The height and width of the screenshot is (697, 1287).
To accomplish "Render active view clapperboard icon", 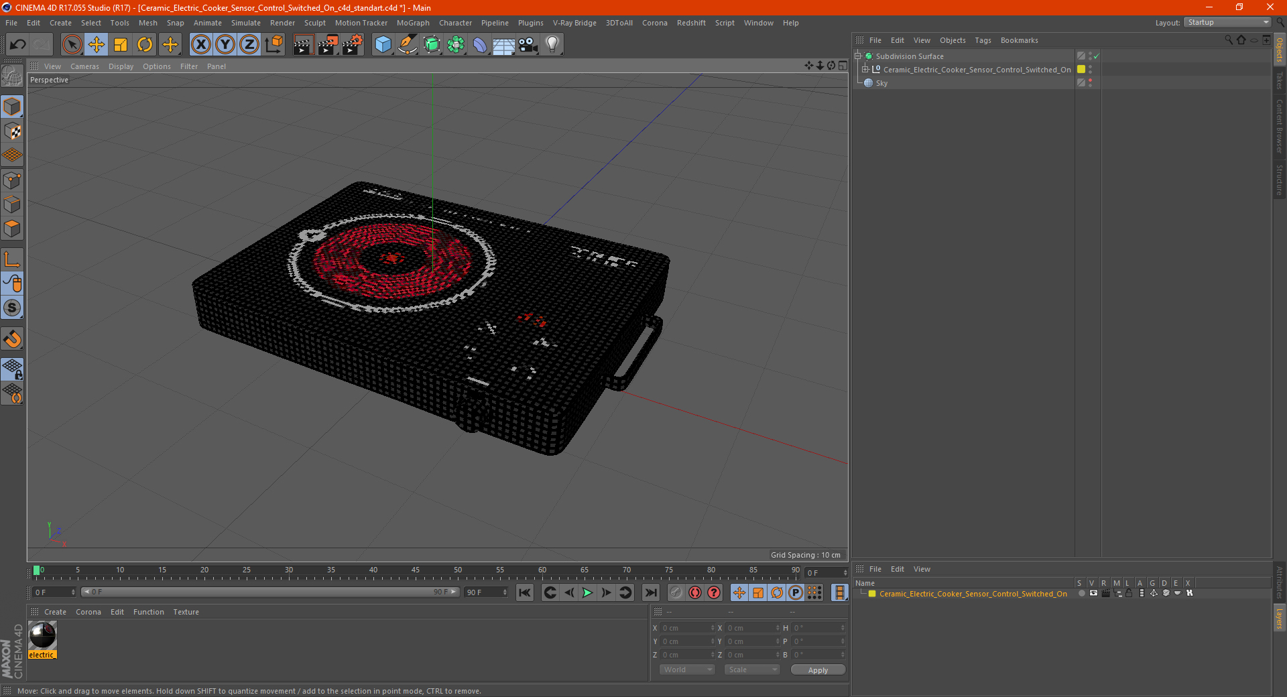I will [303, 45].
